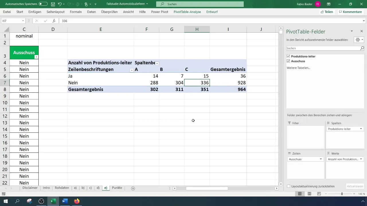The height and width of the screenshot is (206, 367).
Task: Toggle the Automatisches Speichern switch
Action: coord(43,4)
